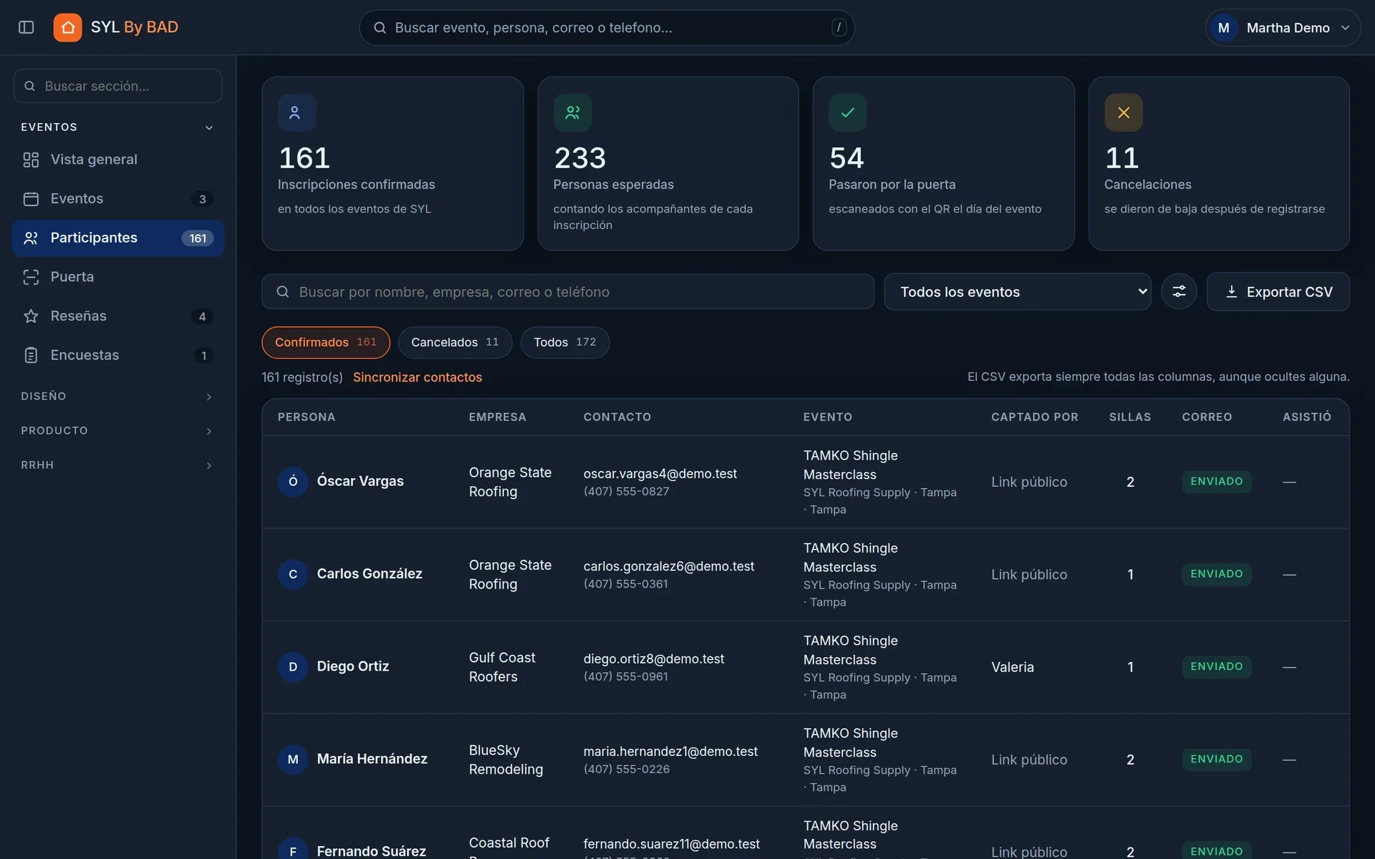
Task: Click the Encuestas clipboard icon
Action: pos(31,355)
